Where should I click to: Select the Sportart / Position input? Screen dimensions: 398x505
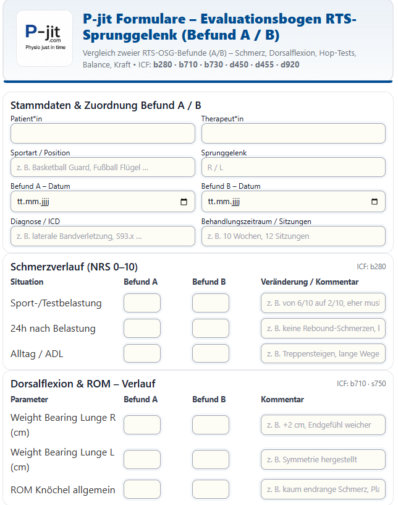pos(103,167)
